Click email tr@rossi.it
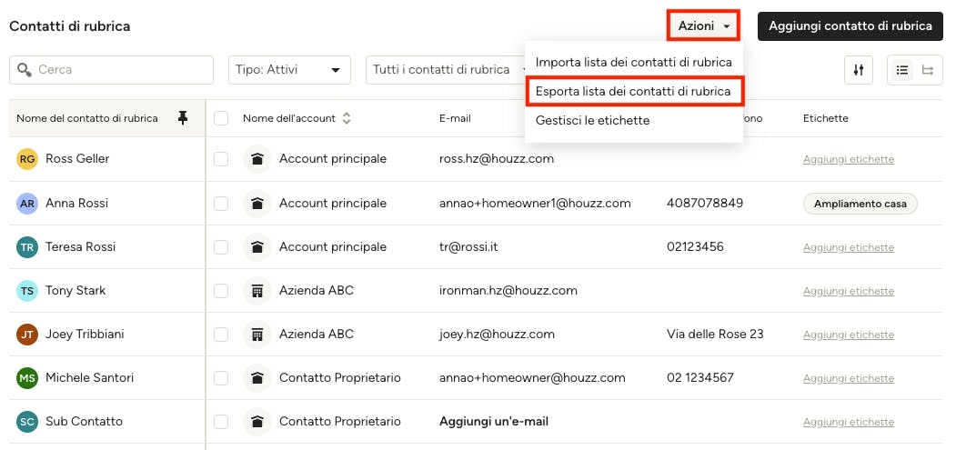 [x=468, y=247]
